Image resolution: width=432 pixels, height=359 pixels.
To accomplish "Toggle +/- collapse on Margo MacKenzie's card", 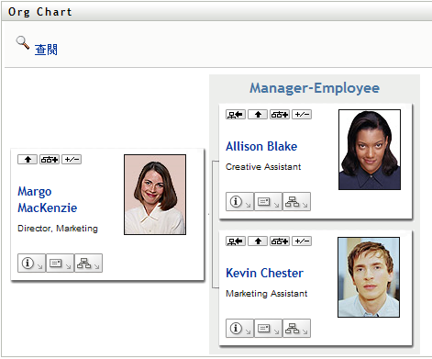I will point(72,160).
